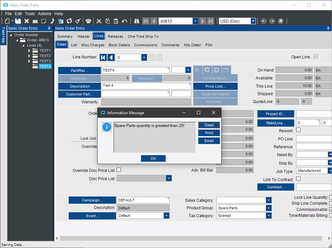332x248 pixels.
Task: Click the Cut scissors icon
Action: [x=99, y=21]
